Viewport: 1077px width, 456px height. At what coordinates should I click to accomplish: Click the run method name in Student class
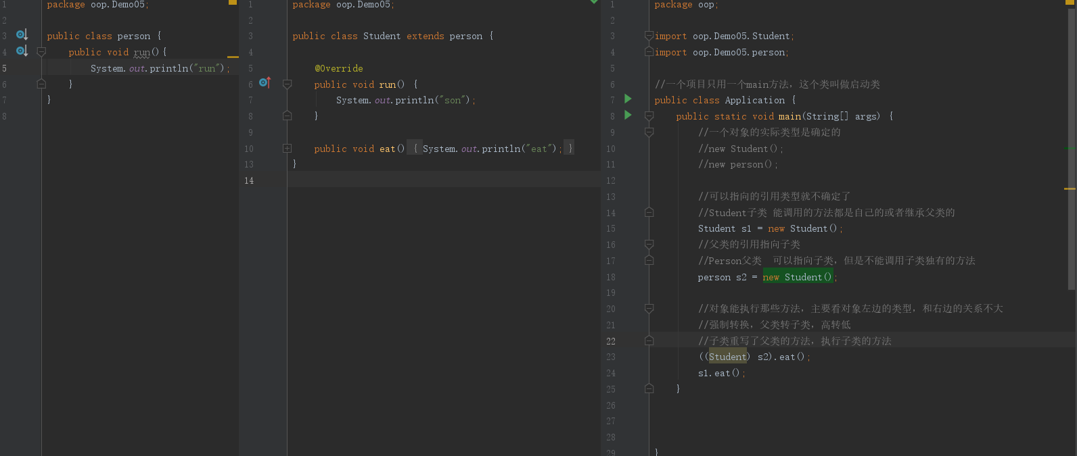(x=388, y=84)
